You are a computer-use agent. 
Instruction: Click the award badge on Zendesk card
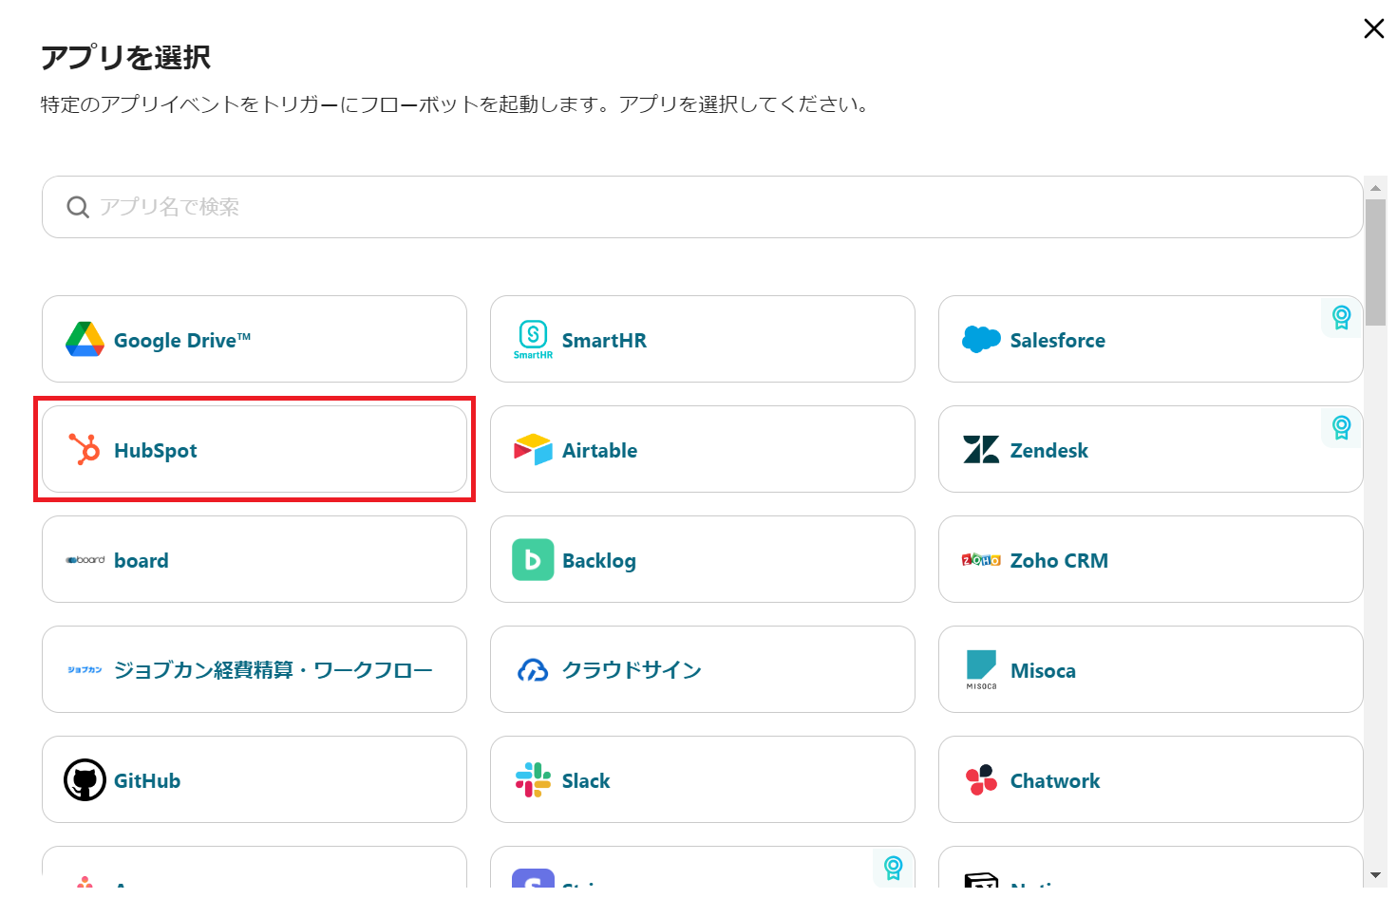pos(1341,427)
